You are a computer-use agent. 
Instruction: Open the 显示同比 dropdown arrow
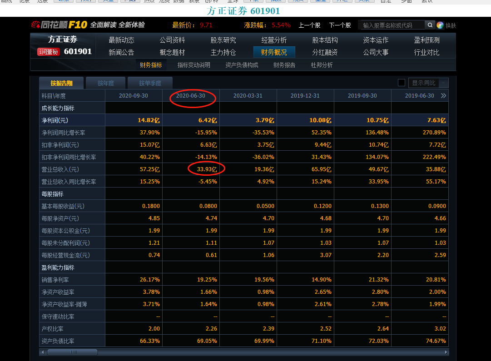tap(444, 83)
